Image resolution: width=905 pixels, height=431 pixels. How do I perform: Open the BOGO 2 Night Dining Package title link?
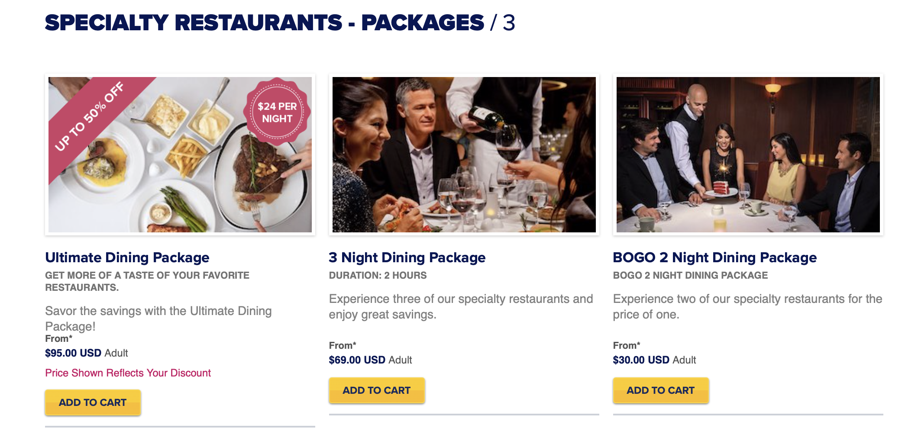tap(714, 257)
